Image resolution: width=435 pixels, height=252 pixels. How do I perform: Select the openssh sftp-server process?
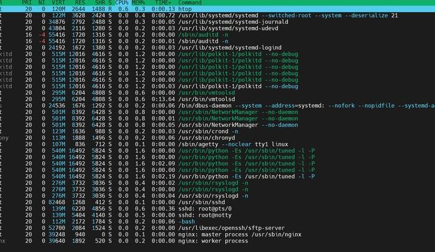coord(217,228)
